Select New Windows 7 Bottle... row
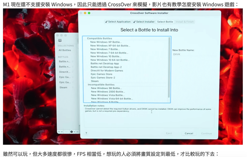247x157 pixels. 105,49
